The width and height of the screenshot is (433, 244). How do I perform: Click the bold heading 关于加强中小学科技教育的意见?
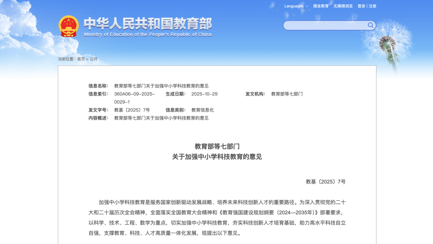pyautogui.click(x=217, y=157)
